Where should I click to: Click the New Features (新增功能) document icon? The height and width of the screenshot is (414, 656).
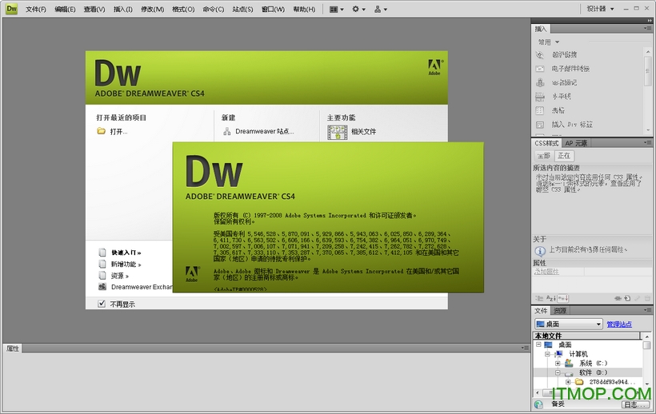coord(102,264)
